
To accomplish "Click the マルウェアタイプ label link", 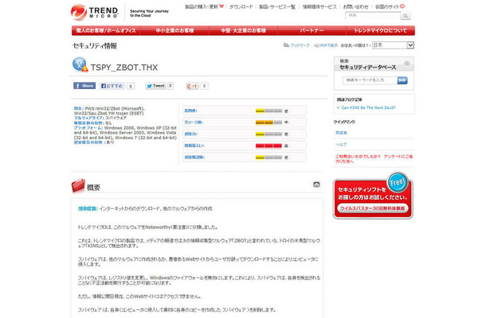I will [89, 118].
